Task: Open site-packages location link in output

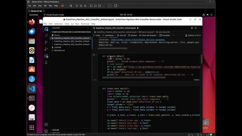Action: pyautogui.click(x=138, y=40)
